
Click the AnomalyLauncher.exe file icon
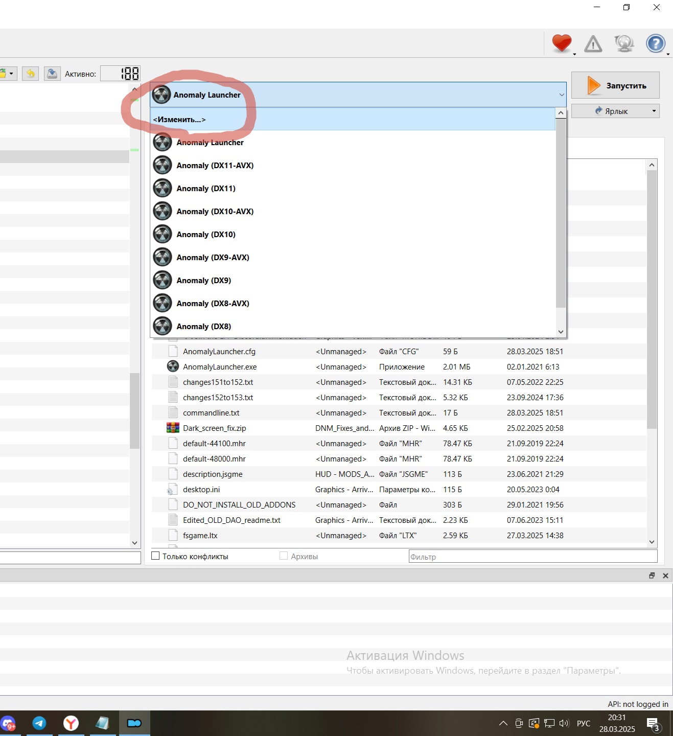[173, 366]
